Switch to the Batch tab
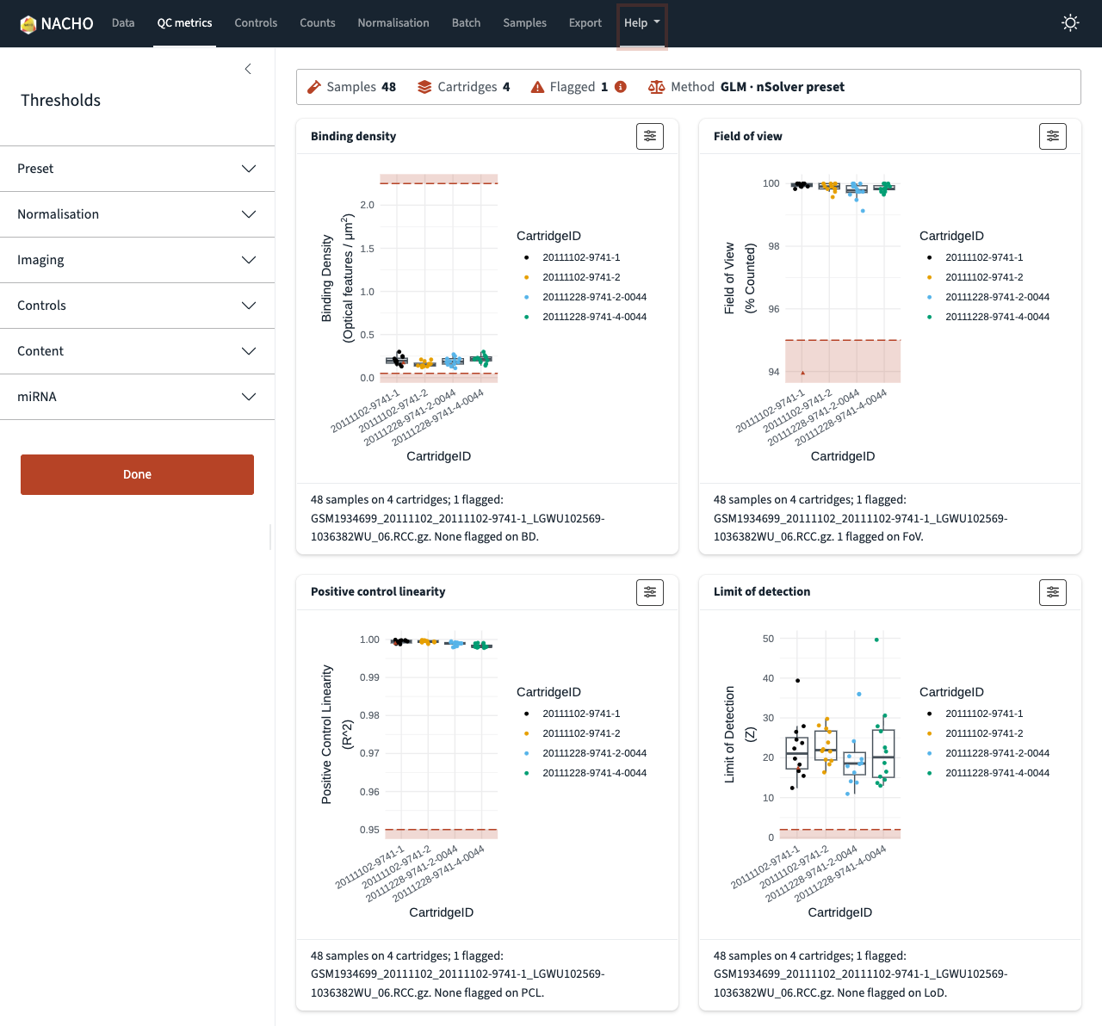 tap(466, 23)
